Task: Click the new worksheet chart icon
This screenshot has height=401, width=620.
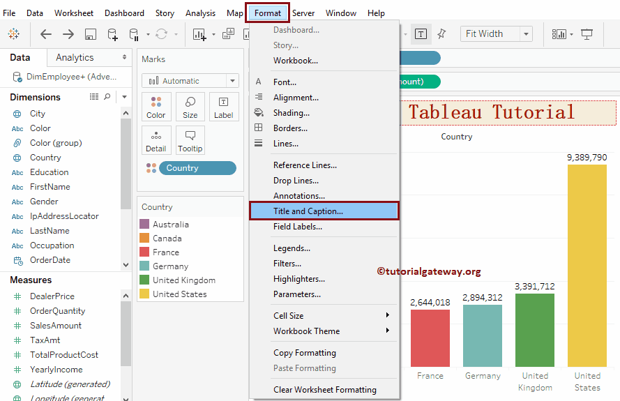Action: (199, 34)
